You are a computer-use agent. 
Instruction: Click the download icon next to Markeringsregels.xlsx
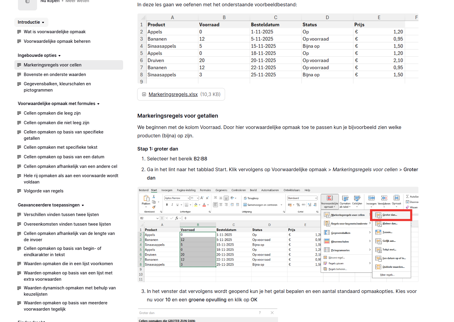coord(144,94)
